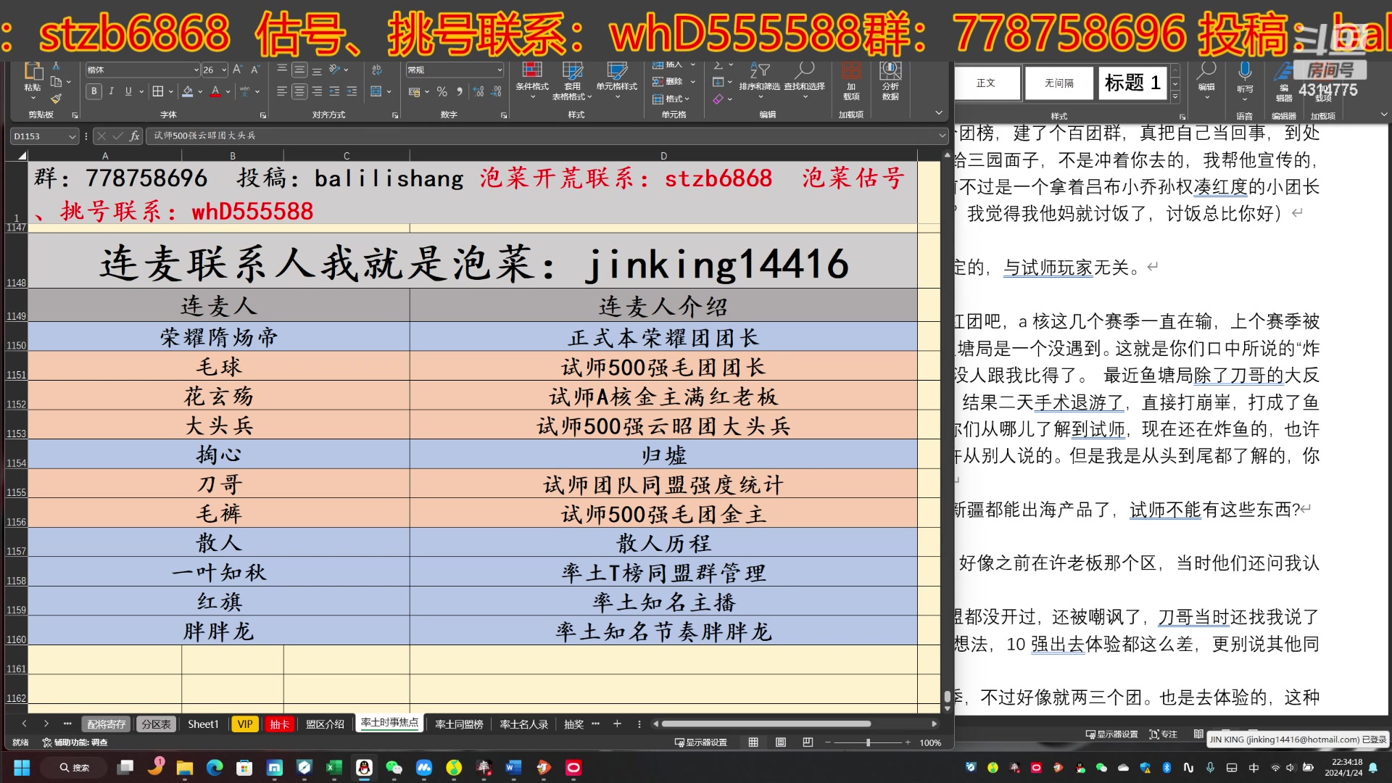Toggle Italic formatting in Excel

pos(111,91)
